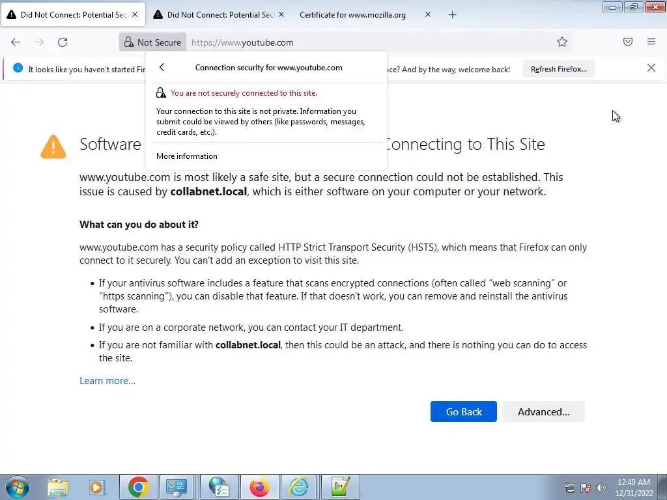Open File Explorer from taskbar
Image resolution: width=667 pixels, height=500 pixels.
click(57, 487)
